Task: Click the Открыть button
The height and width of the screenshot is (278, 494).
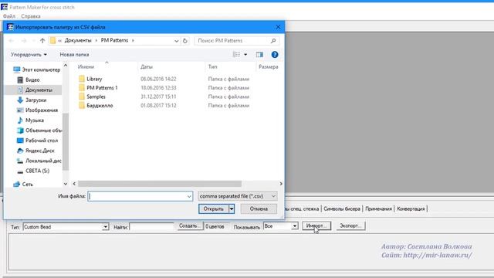Action: pos(214,208)
